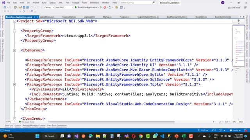Image resolution: width=250 pixels, height=140 pixels.
Task: Toggle the pin on BookStoreApplication.csproj tab
Action: coord(34,17)
